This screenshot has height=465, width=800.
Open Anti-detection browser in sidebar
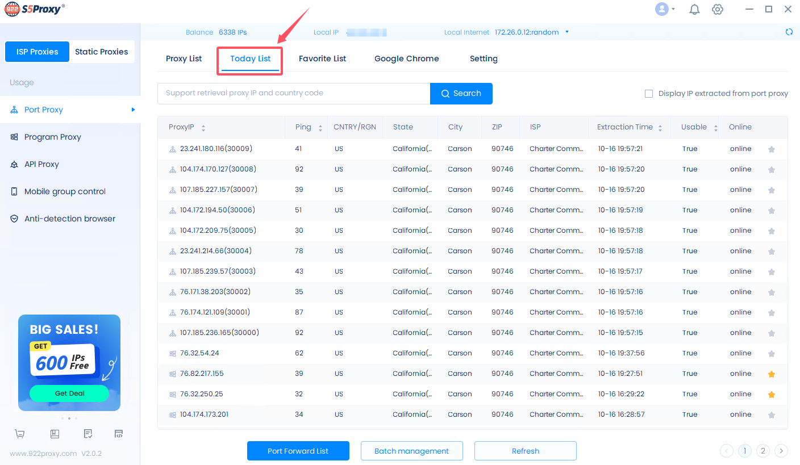(70, 219)
